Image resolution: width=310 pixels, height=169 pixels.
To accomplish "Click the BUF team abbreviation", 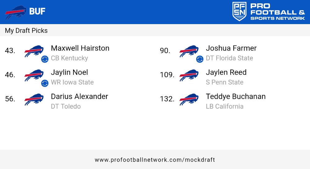I will (x=37, y=11).
